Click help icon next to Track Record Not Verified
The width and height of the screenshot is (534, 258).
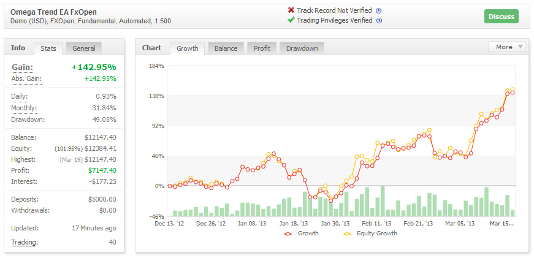(378, 11)
